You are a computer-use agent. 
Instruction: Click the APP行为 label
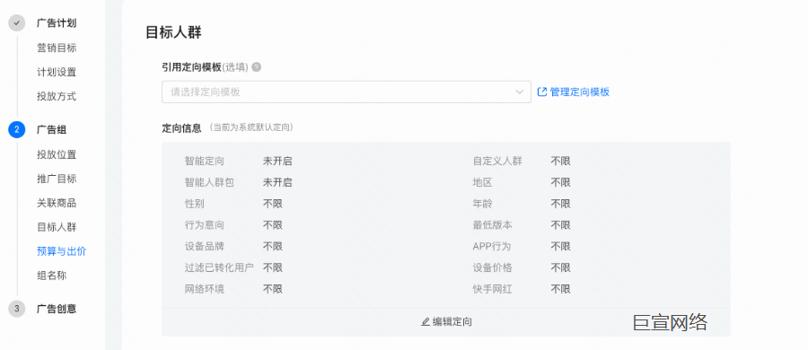coord(492,247)
